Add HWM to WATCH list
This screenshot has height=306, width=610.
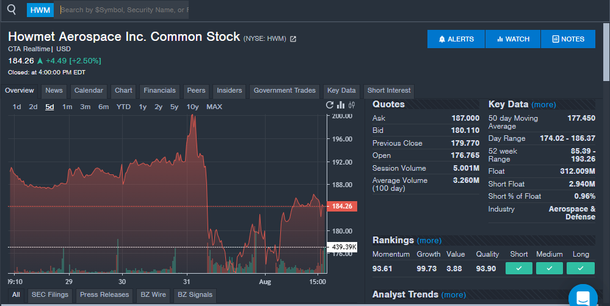pyautogui.click(x=513, y=39)
